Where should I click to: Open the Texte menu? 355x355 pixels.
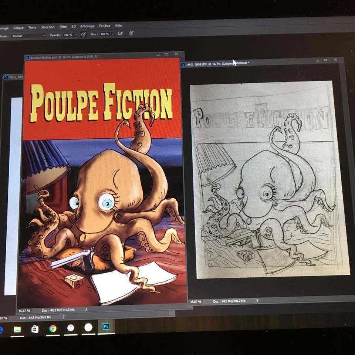(x=32, y=27)
